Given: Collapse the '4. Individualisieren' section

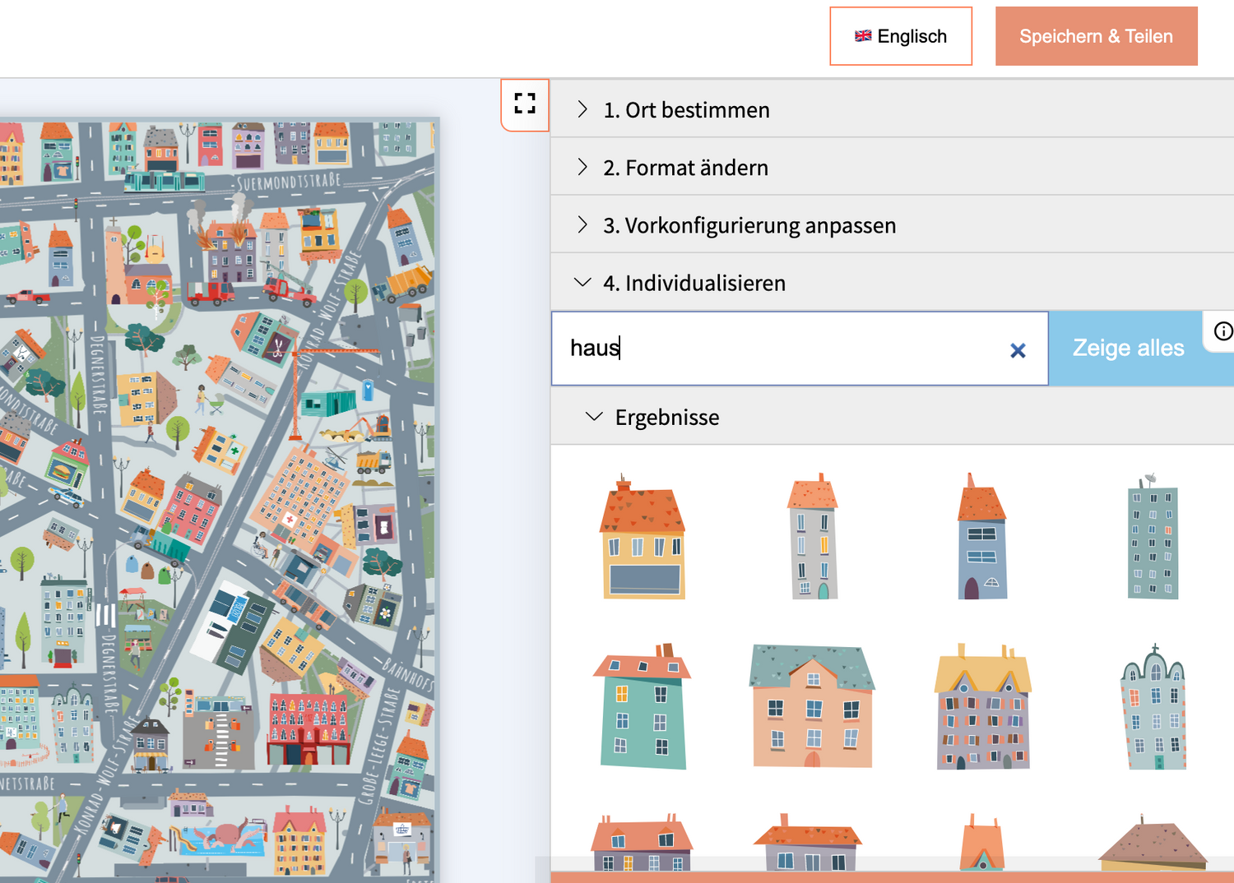Looking at the screenshot, I should (694, 283).
